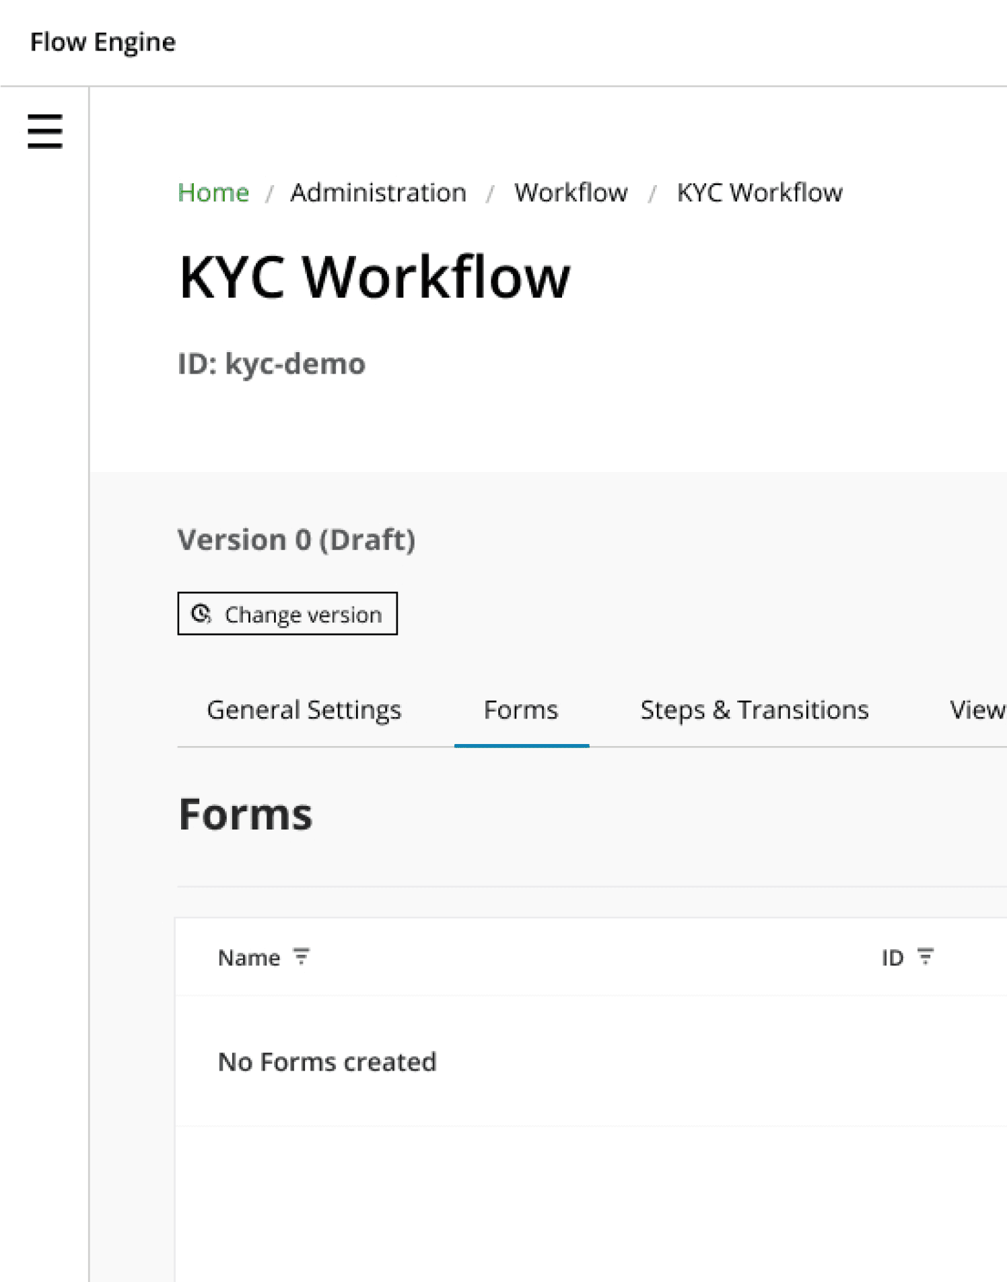Go to Home breadcrumb link
The height and width of the screenshot is (1282, 1007).
(213, 193)
